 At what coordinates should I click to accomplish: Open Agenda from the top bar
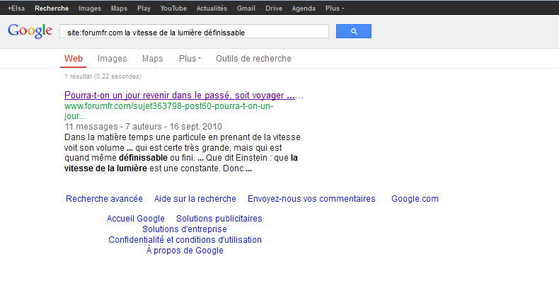(304, 8)
